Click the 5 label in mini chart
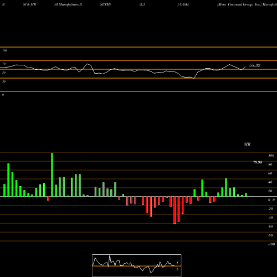The height and width of the screenshot is (277, 277). tap(177, 269)
